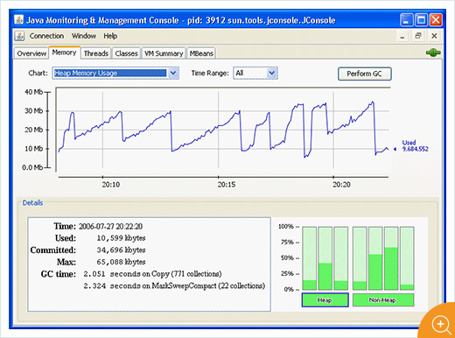455x338 pixels.
Task: Click the Time Range combo box showing All
Action: (x=255, y=73)
